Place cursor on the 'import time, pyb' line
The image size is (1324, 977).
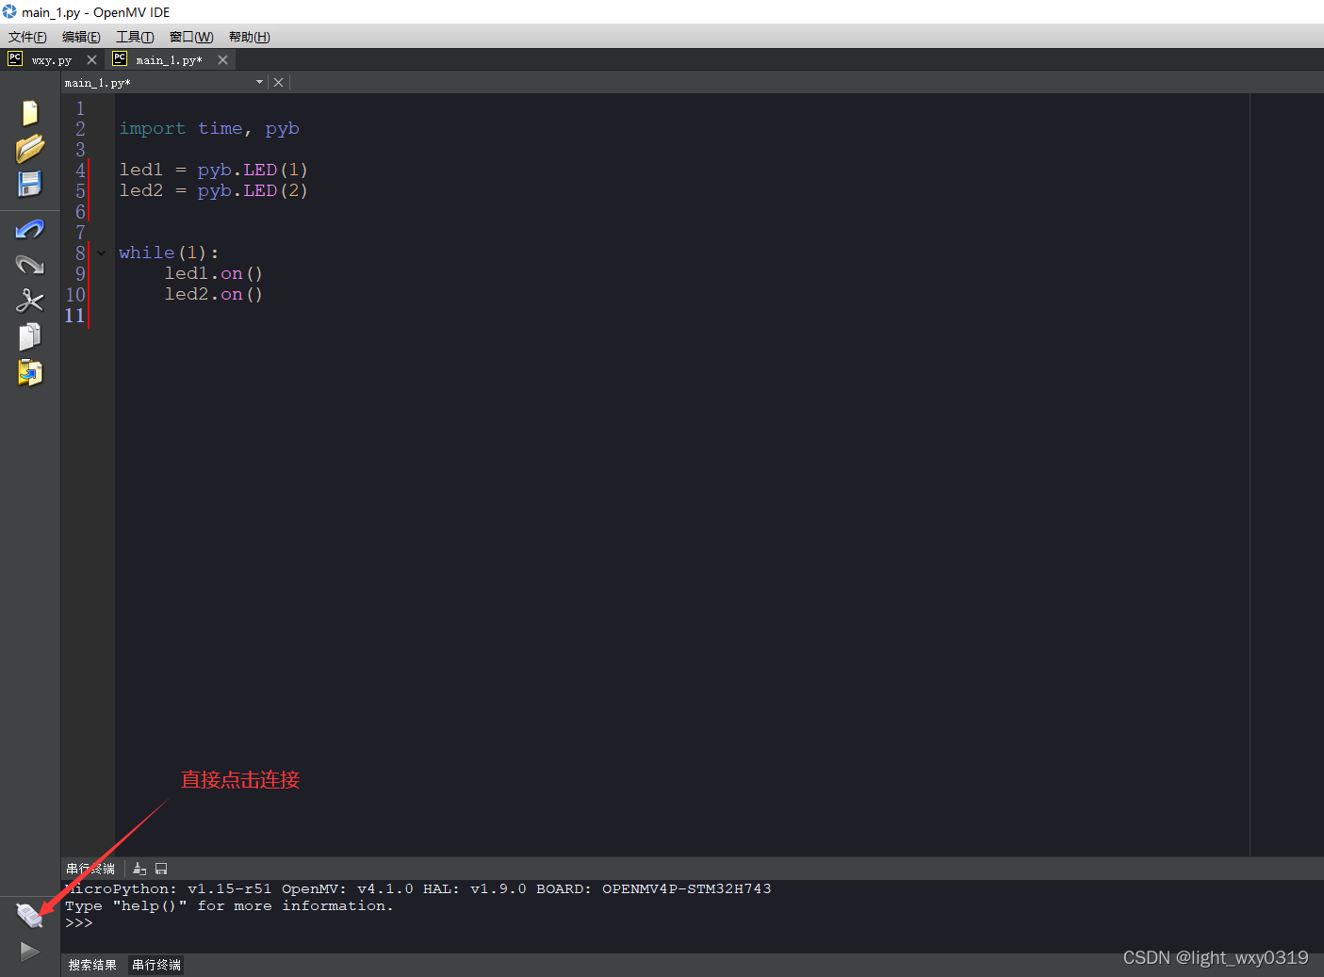tap(209, 128)
